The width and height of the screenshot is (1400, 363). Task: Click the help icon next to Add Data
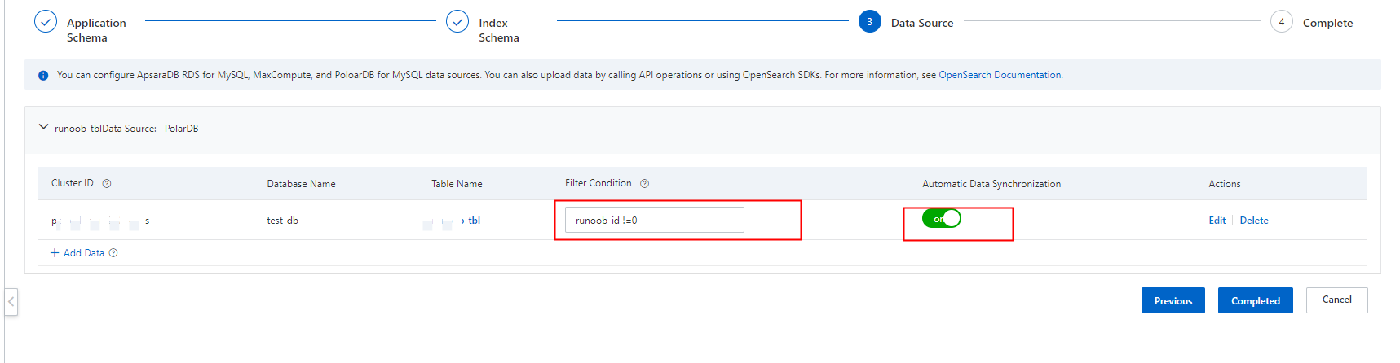[x=113, y=253]
